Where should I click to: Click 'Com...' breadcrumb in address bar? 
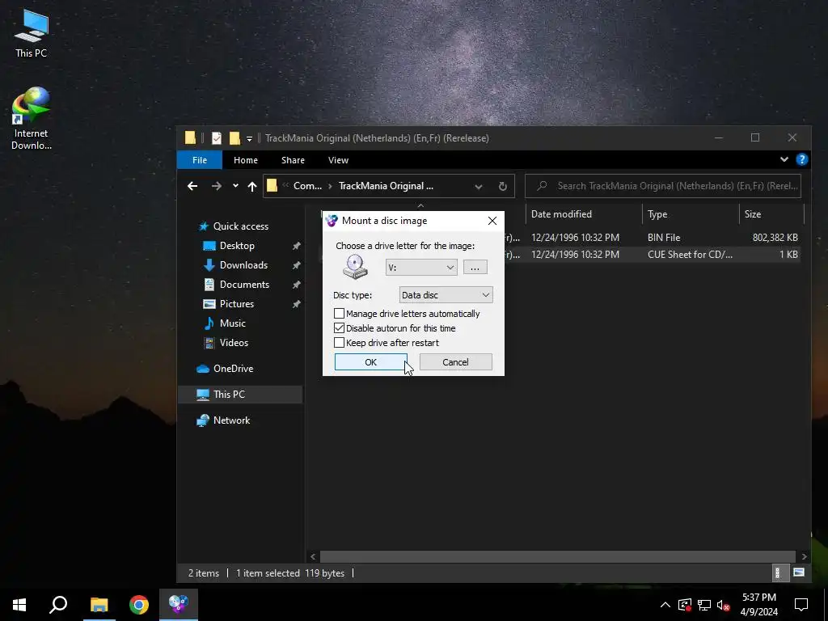307,186
